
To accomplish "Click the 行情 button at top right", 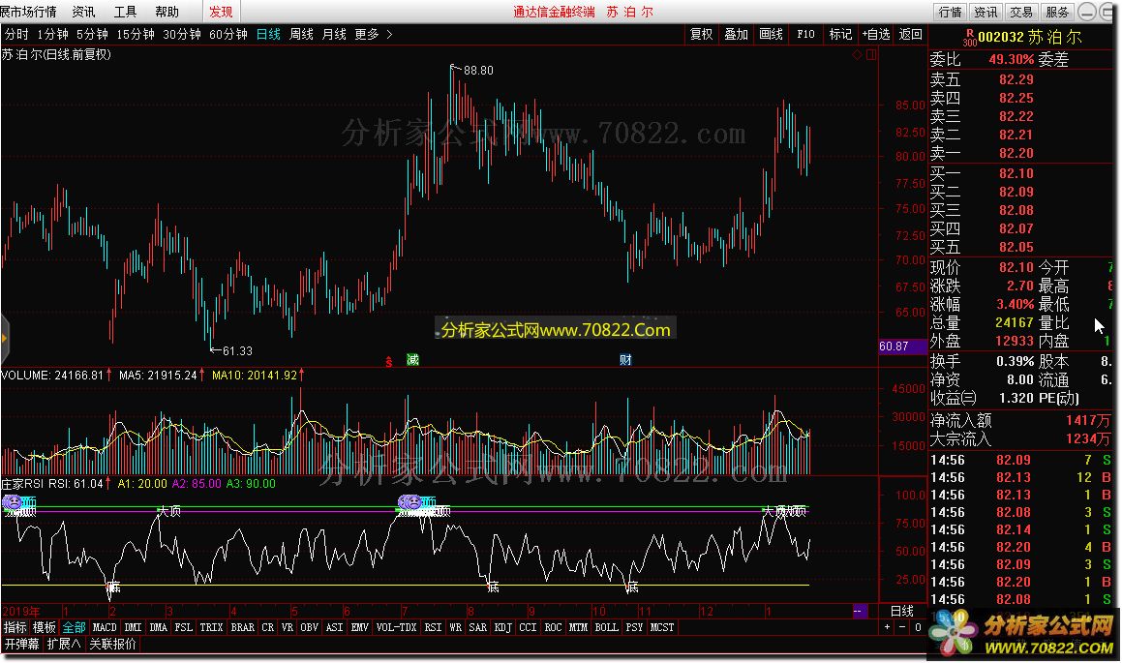I will (951, 12).
